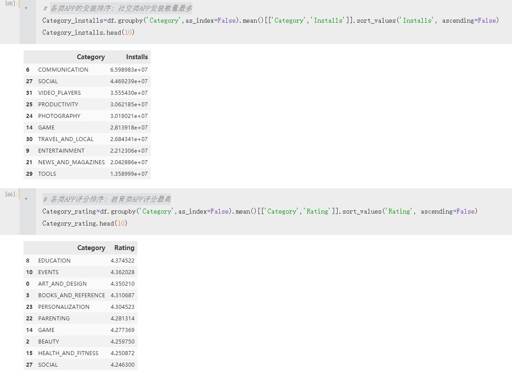Image resolution: width=512 pixels, height=372 pixels.
Task: Select the TRAVEL_AND_LOCAL category cell
Action: click(x=66, y=139)
